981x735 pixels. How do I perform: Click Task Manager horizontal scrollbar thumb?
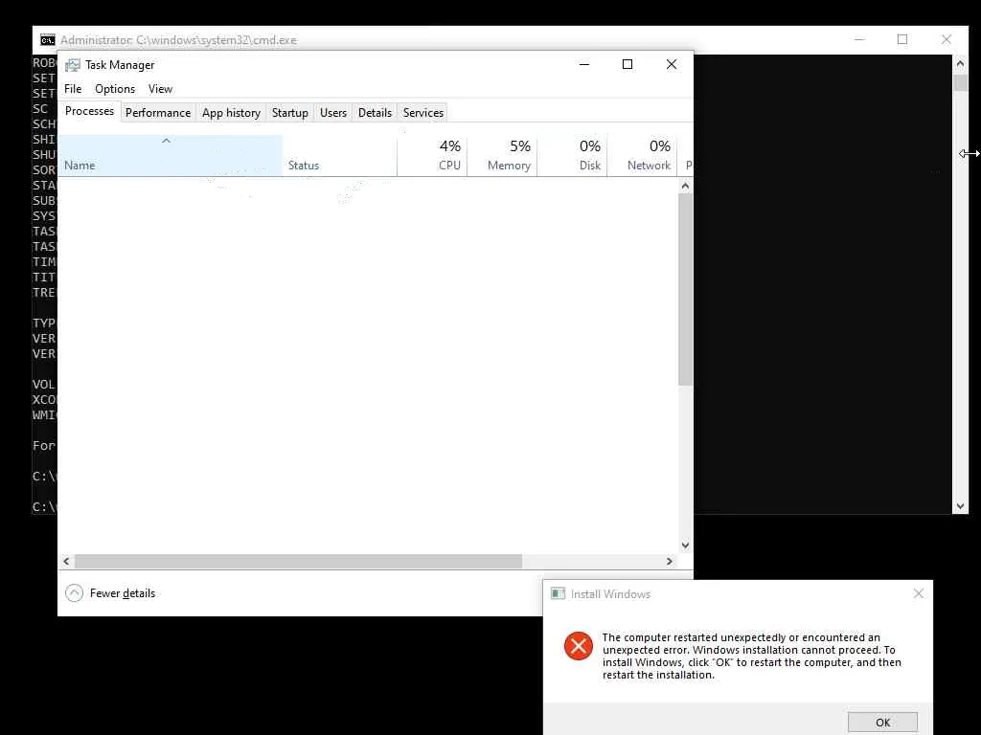pyautogui.click(x=298, y=561)
